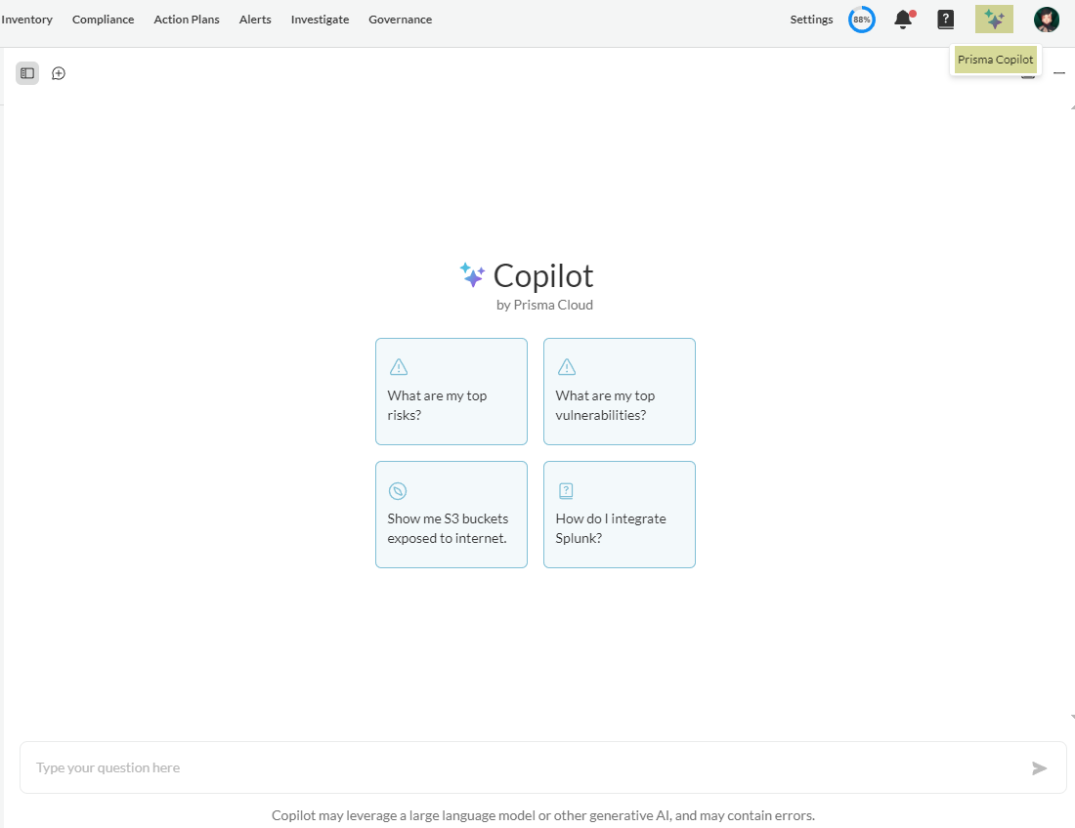Viewport: 1075px width, 828px height.
Task: Click the 88% progress ring indicator
Action: coord(862,20)
